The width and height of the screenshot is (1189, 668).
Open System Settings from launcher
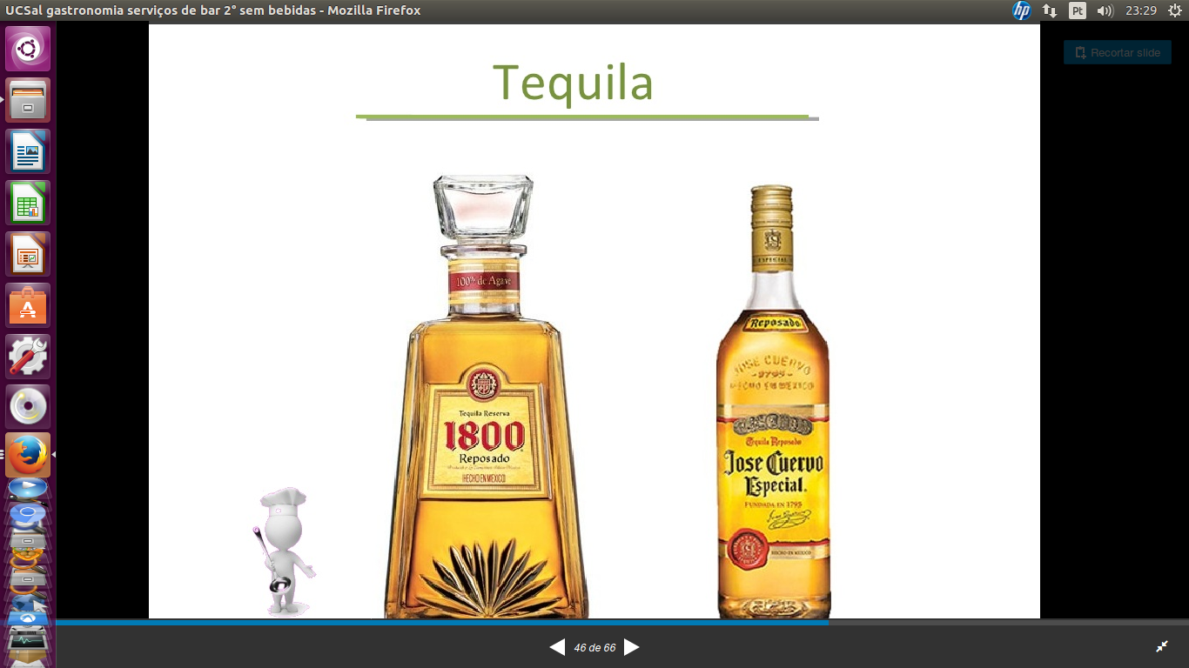tap(28, 357)
